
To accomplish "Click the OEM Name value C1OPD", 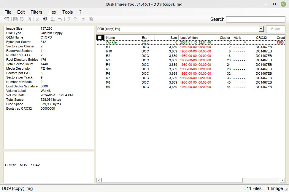I will click(46, 37).
